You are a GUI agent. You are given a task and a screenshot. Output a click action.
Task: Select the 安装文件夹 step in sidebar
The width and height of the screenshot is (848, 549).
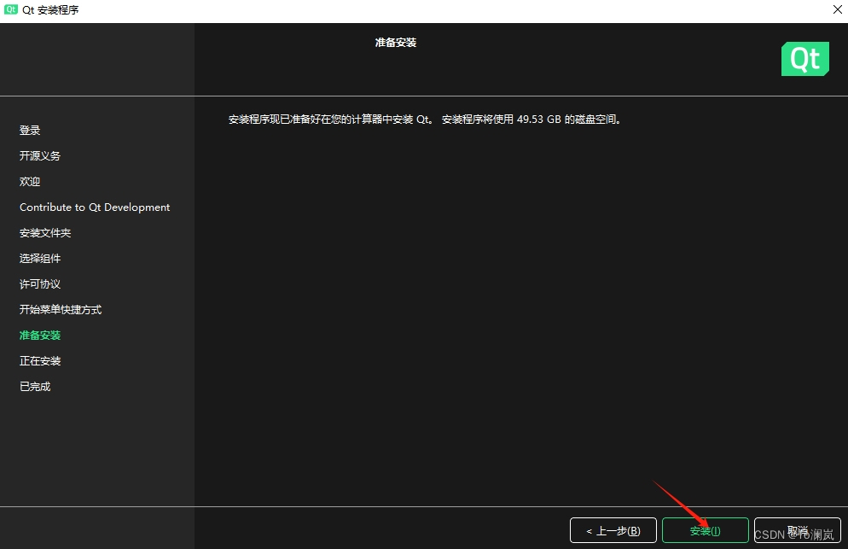coord(45,233)
